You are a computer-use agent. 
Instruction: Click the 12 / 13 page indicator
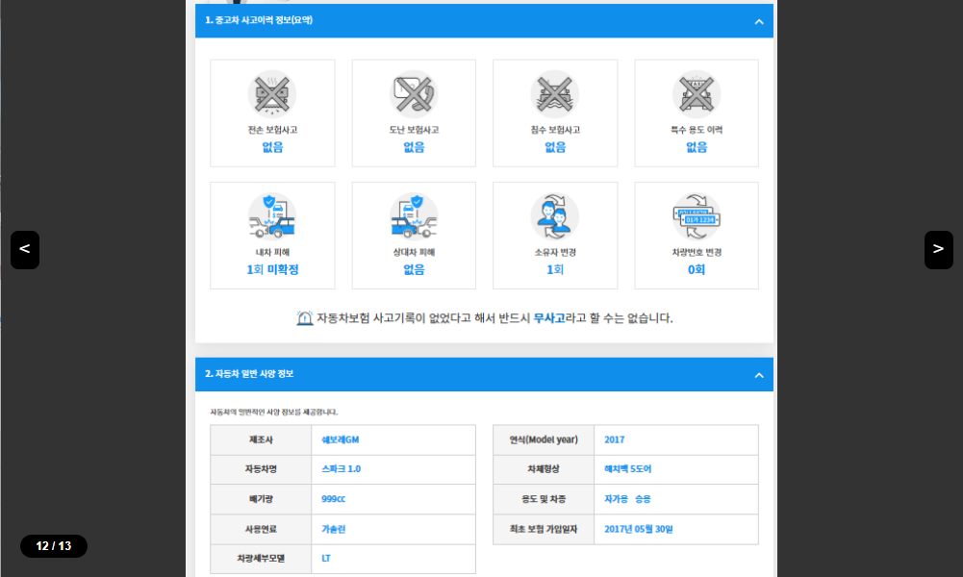pyautogui.click(x=53, y=545)
